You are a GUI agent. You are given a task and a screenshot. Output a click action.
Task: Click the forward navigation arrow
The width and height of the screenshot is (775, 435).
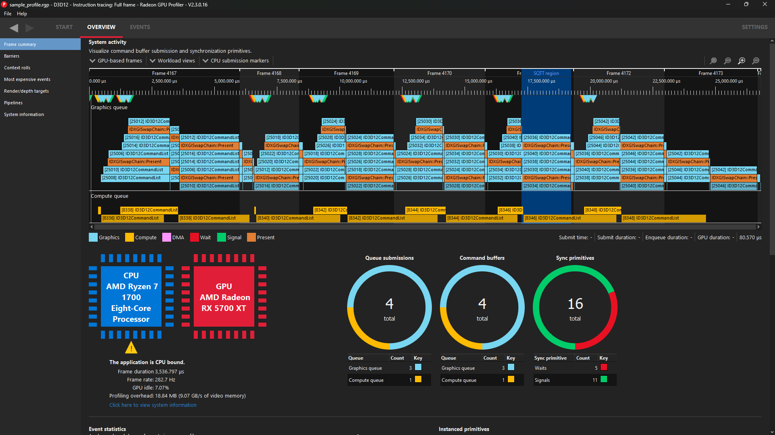[29, 27]
